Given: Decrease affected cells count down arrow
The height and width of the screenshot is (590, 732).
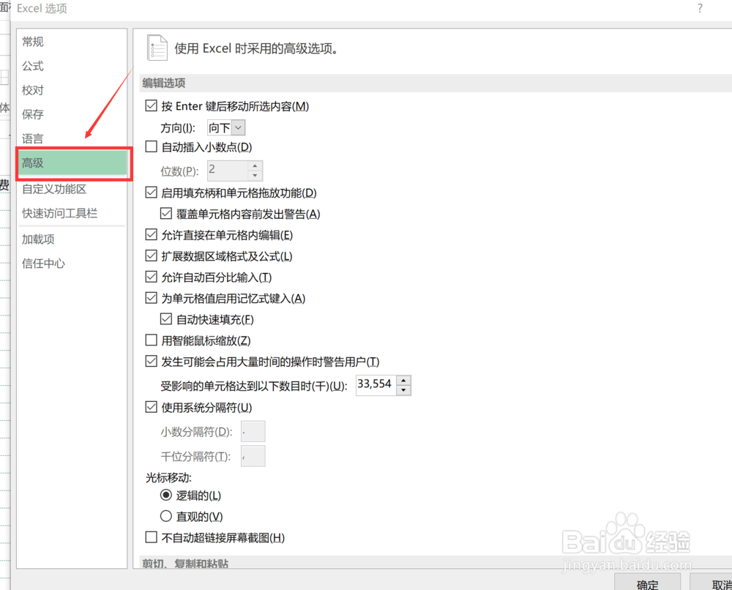Looking at the screenshot, I should point(404,390).
